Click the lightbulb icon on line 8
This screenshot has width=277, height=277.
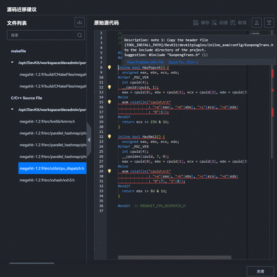click(x=109, y=67)
